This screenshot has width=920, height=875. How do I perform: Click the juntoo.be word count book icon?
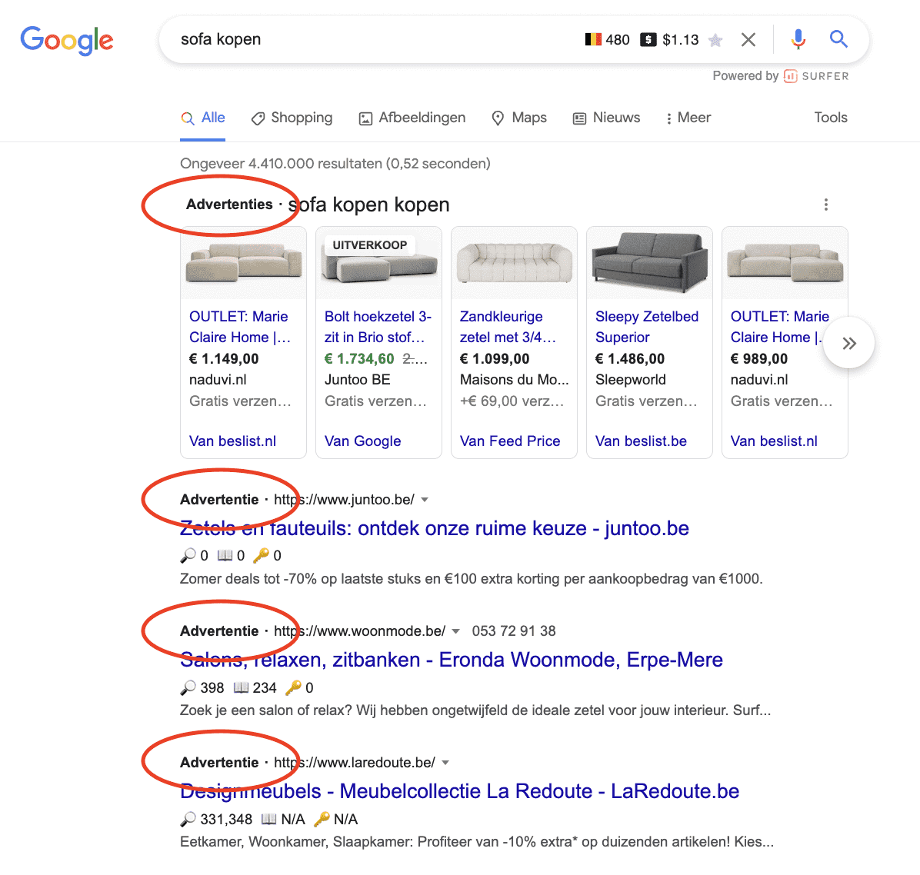tap(225, 555)
